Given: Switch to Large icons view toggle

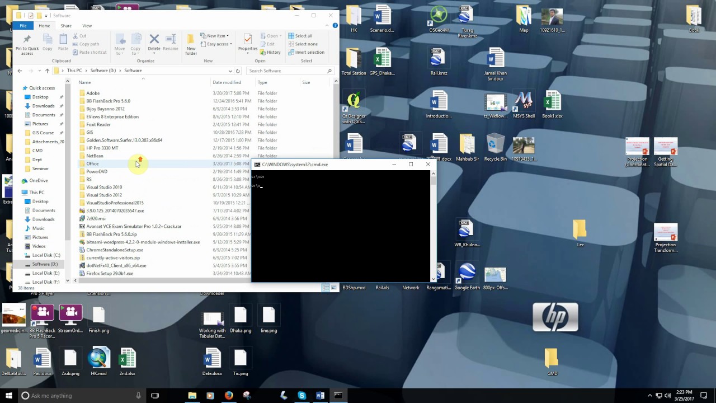Looking at the screenshot, I should pyautogui.click(x=334, y=288).
